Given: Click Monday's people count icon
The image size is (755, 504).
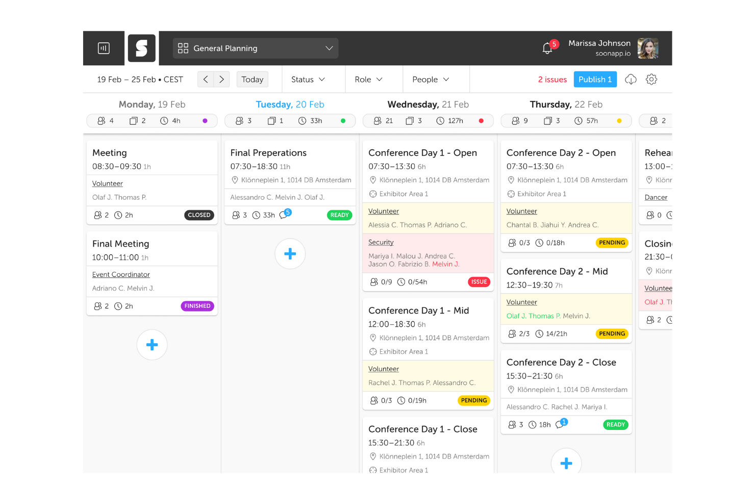Looking at the screenshot, I should [102, 121].
